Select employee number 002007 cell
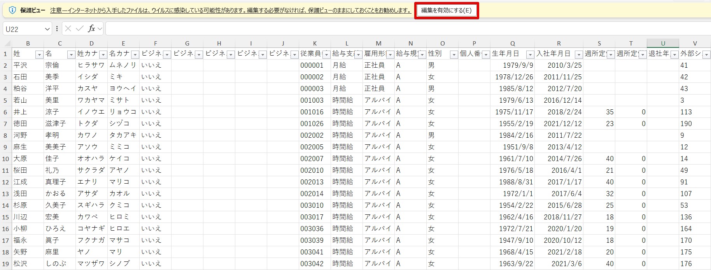Screen dimensions: 711x270 tap(315, 159)
